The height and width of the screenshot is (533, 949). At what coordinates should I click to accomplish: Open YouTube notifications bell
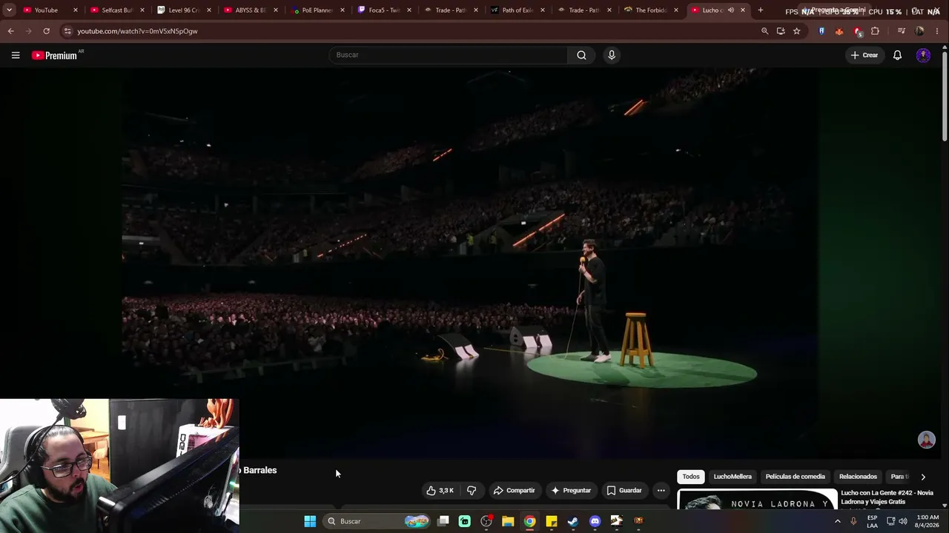(x=897, y=55)
